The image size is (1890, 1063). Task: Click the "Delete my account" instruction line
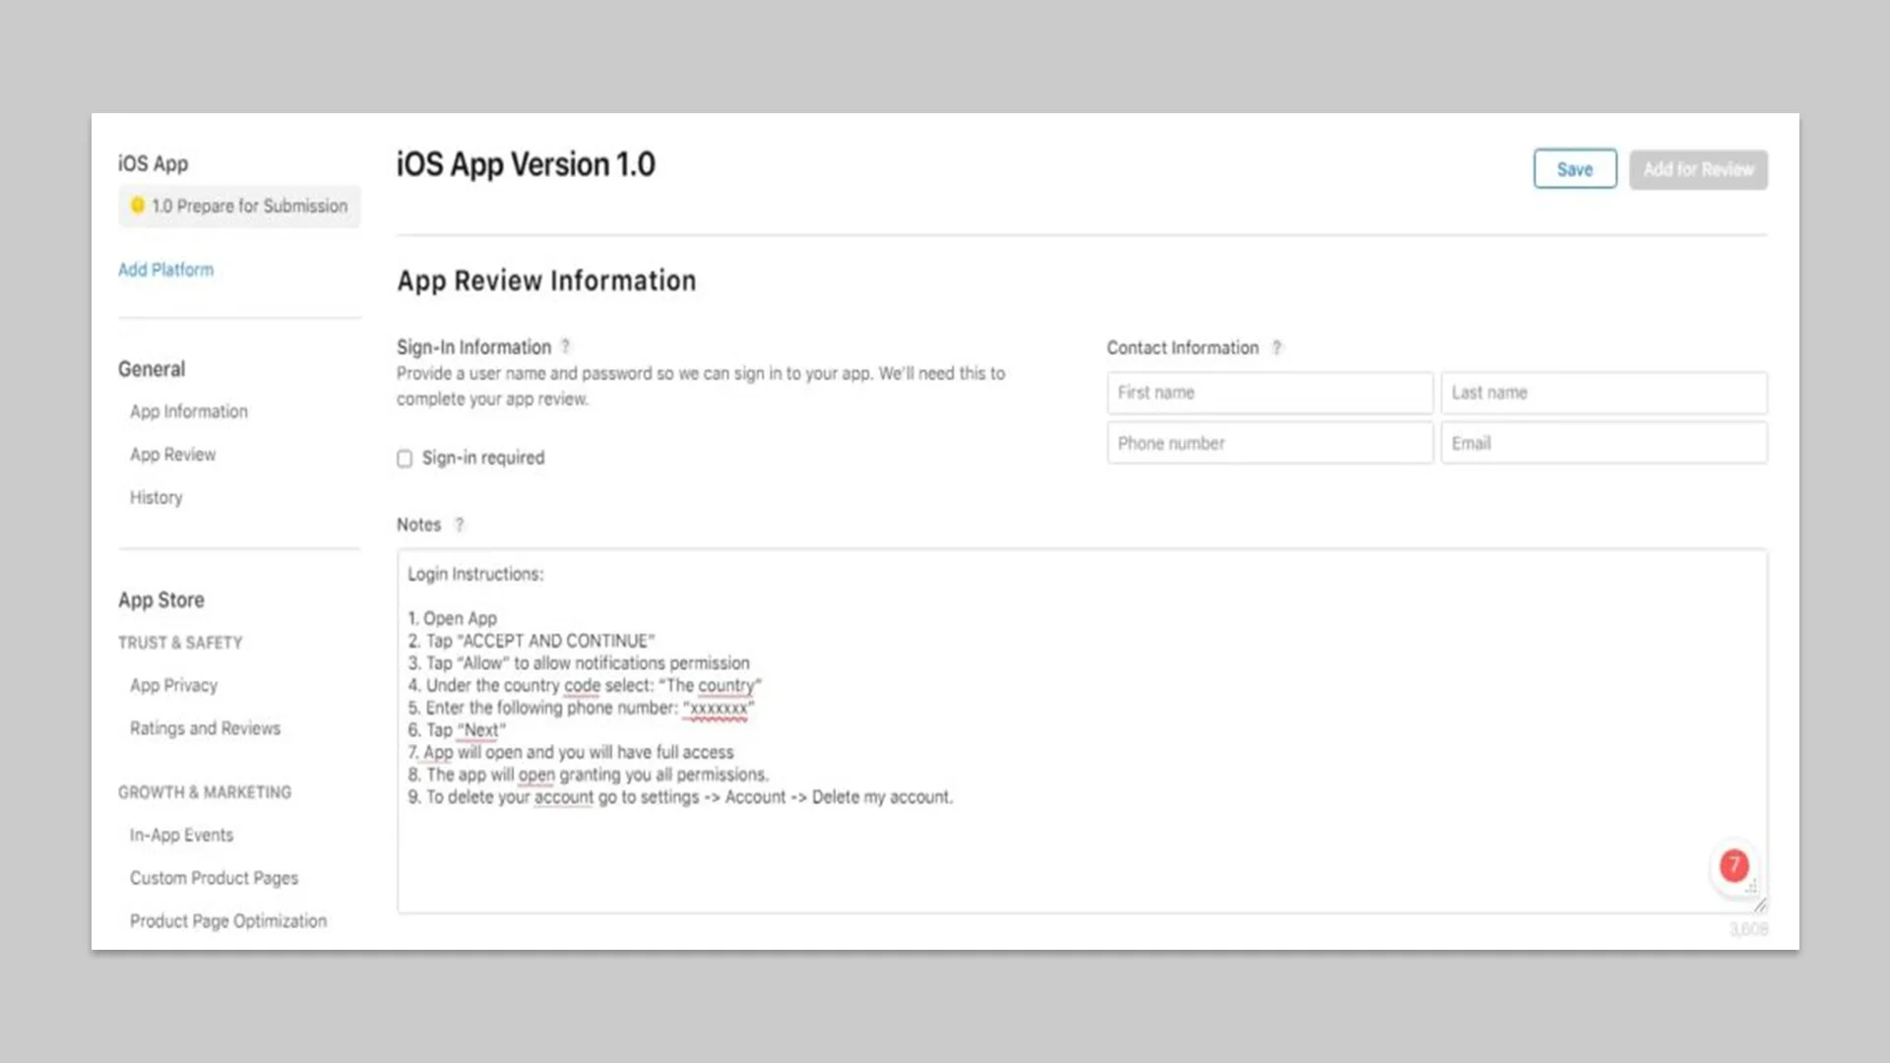click(680, 797)
